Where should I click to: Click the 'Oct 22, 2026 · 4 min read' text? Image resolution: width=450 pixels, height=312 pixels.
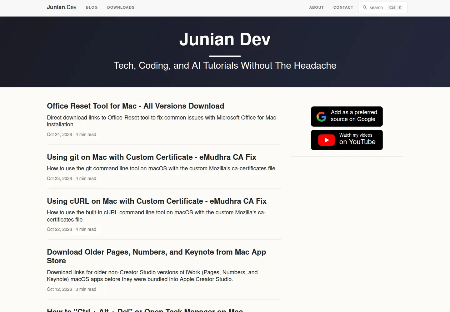point(72,229)
